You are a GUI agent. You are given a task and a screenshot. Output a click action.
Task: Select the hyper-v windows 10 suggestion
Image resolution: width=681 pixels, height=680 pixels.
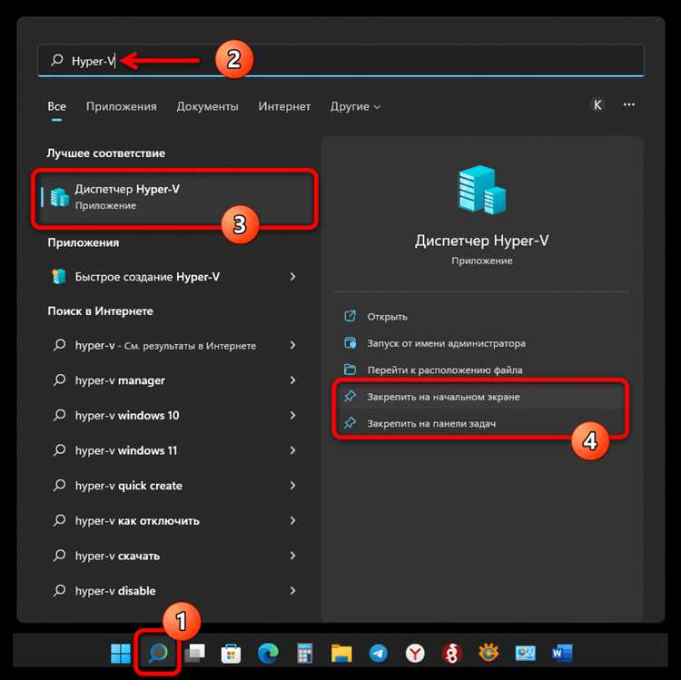175,415
